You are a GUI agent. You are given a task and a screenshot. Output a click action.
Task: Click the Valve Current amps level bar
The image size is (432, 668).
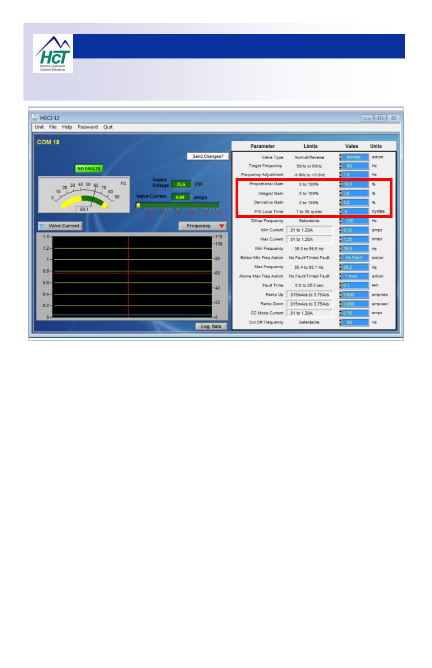(x=178, y=205)
